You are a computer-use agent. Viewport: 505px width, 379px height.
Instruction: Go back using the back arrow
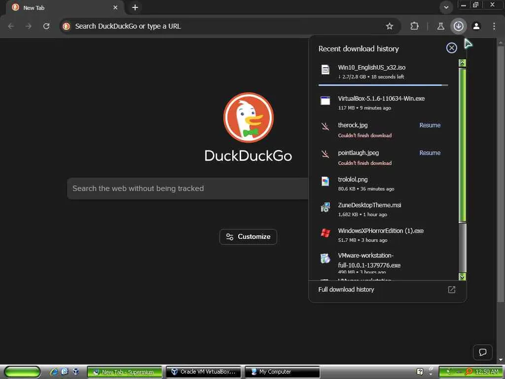(11, 26)
